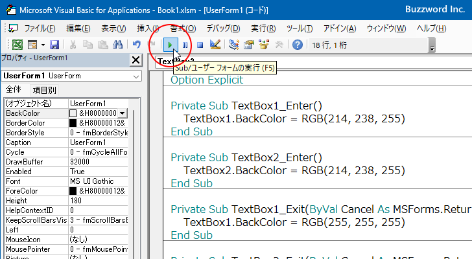Click the Toolbox wrench icon
Image resolution: width=472 pixels, height=259 pixels.
(279, 45)
